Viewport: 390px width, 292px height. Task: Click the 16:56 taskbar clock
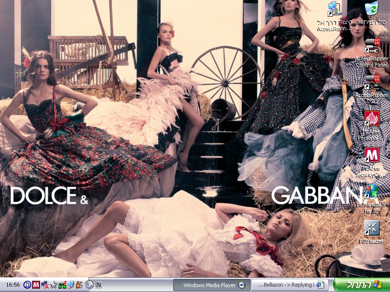click(13, 285)
